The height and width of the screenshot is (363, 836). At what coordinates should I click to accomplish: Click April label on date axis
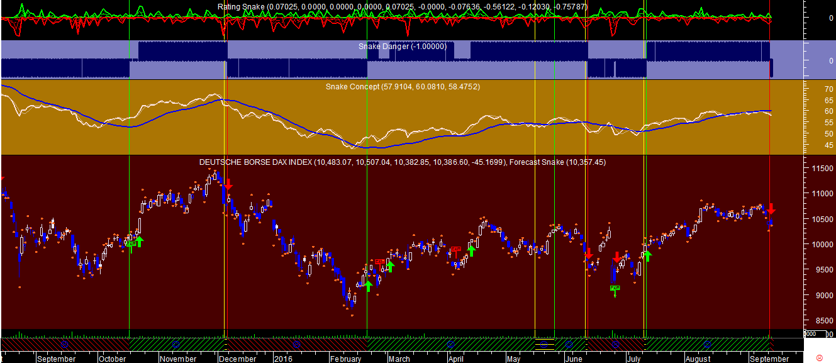455,359
